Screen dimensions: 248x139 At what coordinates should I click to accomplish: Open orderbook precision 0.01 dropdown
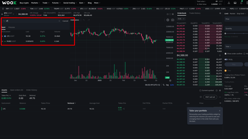pyautogui.click(x=181, y=19)
